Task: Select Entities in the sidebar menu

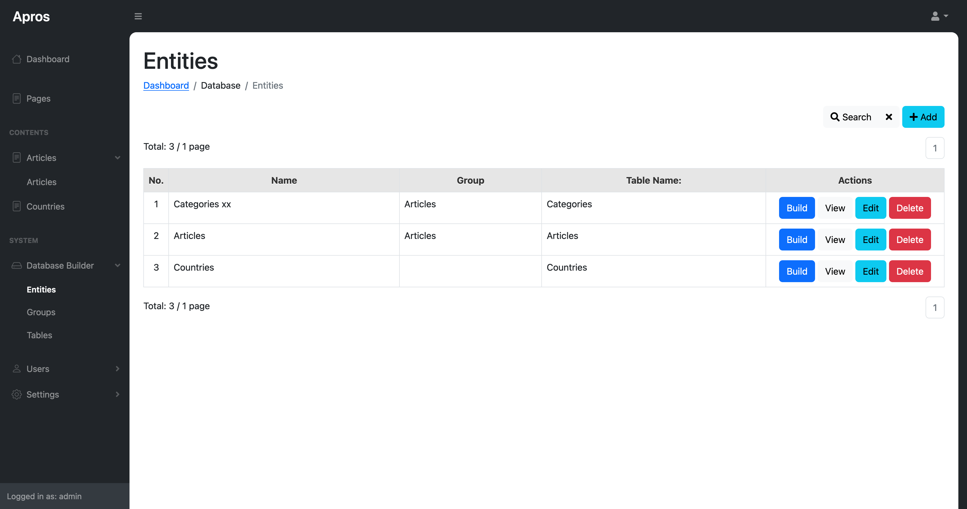Action: tap(41, 290)
